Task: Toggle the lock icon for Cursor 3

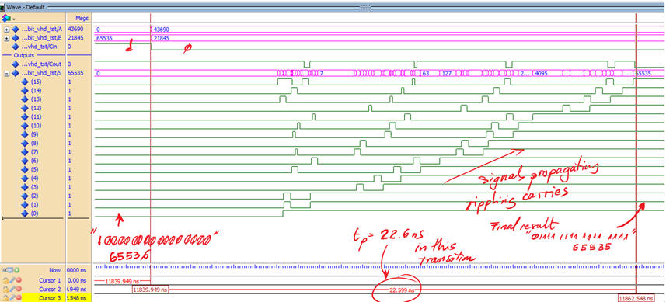Action: click(x=5, y=298)
